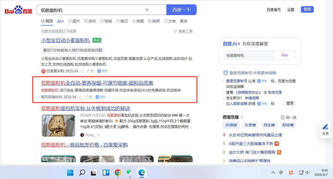The height and width of the screenshot is (179, 333).
Task: Click the 名企 badge on the first result
Action: tap(97, 40)
